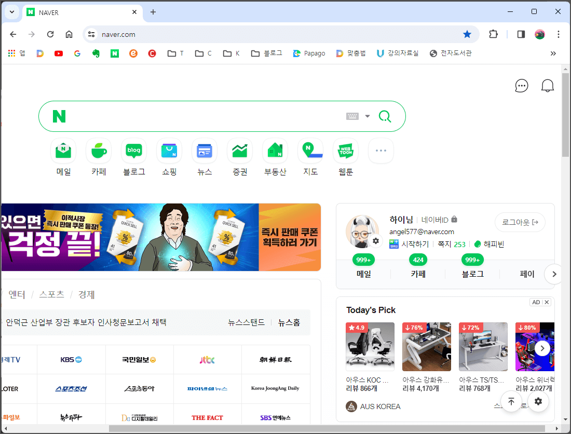Click the keyboard input icon in search bar
The width and height of the screenshot is (571, 434).
[352, 116]
